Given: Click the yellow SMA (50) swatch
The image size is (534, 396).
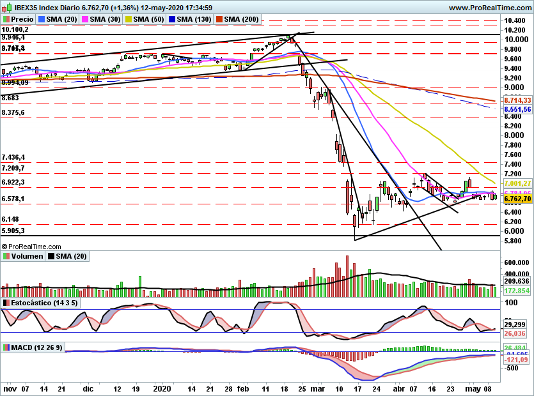Looking at the screenshot, I should 127,20.
